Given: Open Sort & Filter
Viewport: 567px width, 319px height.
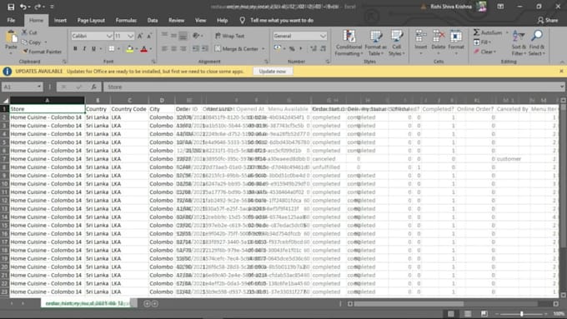Looking at the screenshot, I should 518,43.
